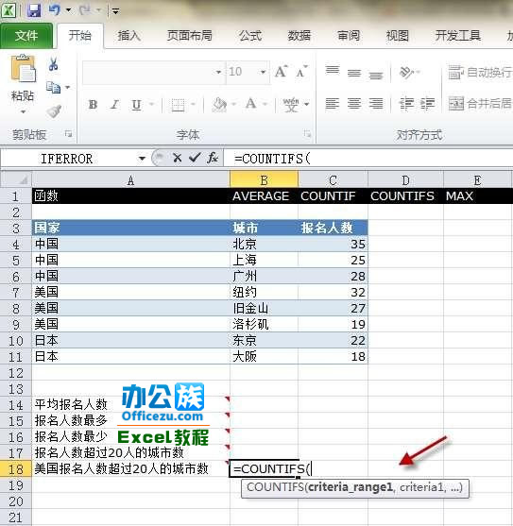Select column D header
Image resolution: width=513 pixels, height=526 pixels.
(x=405, y=180)
